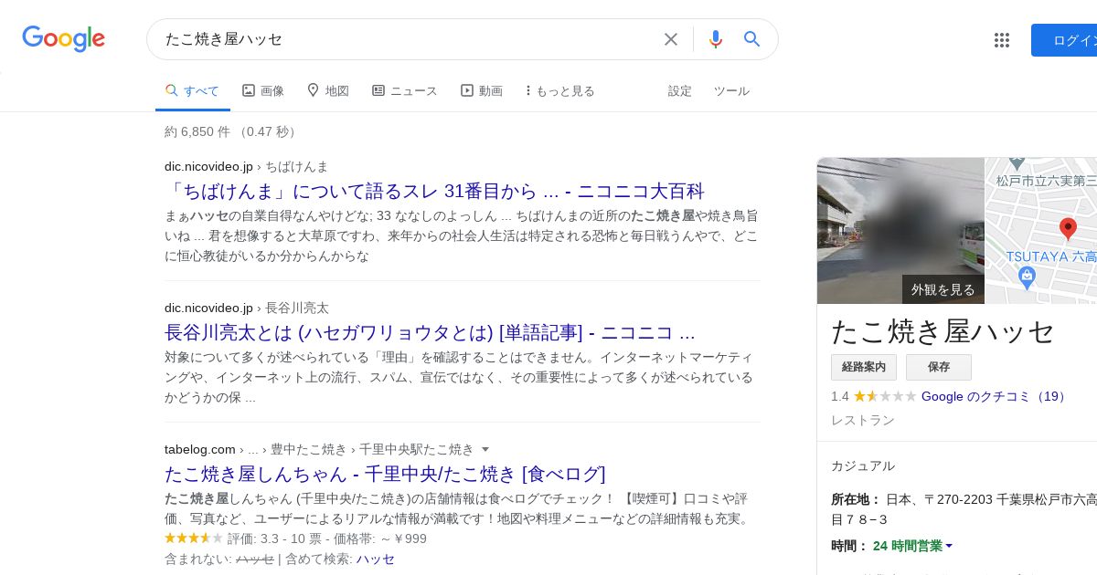Open the ツール search tools
The image size is (1097, 575).
pos(731,90)
